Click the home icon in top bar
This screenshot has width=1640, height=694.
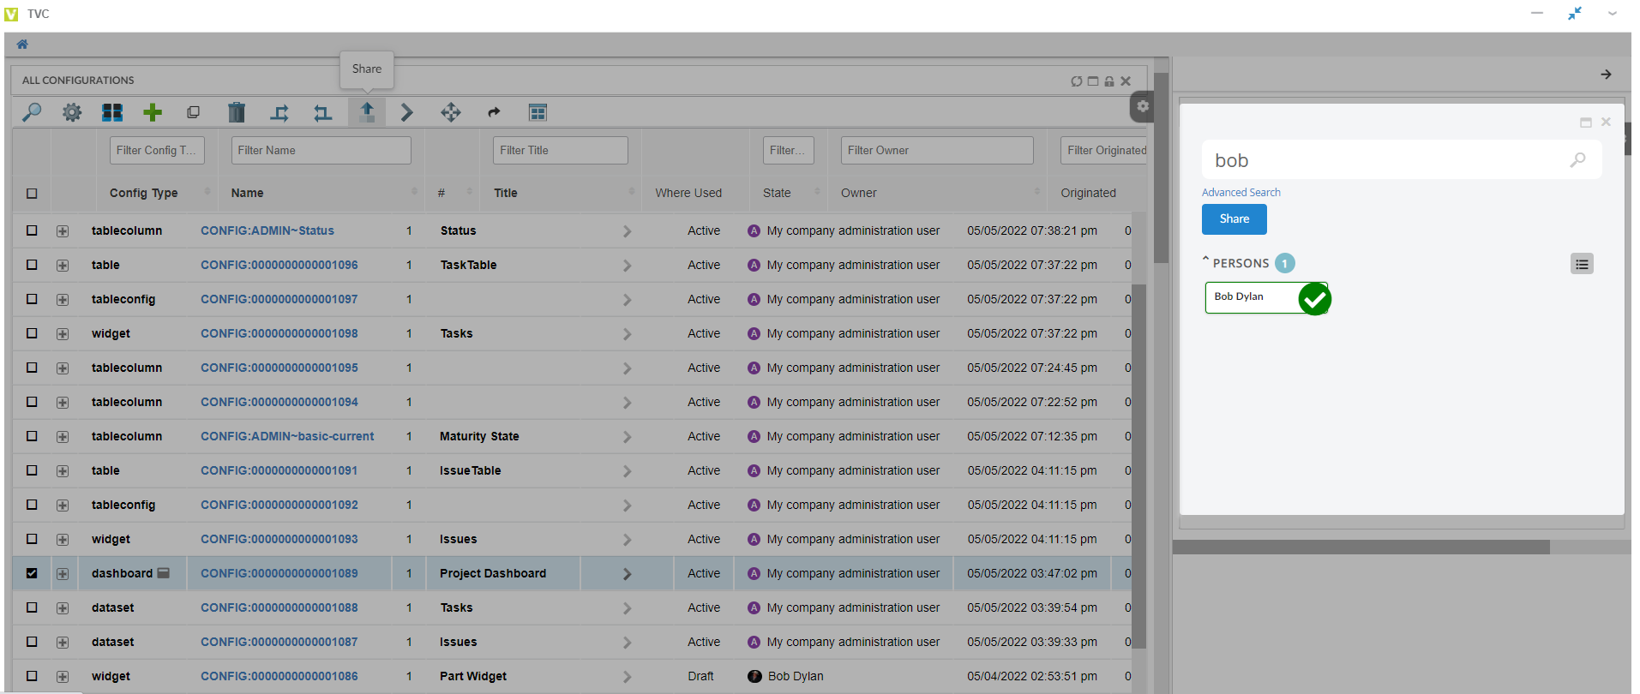[x=22, y=45]
